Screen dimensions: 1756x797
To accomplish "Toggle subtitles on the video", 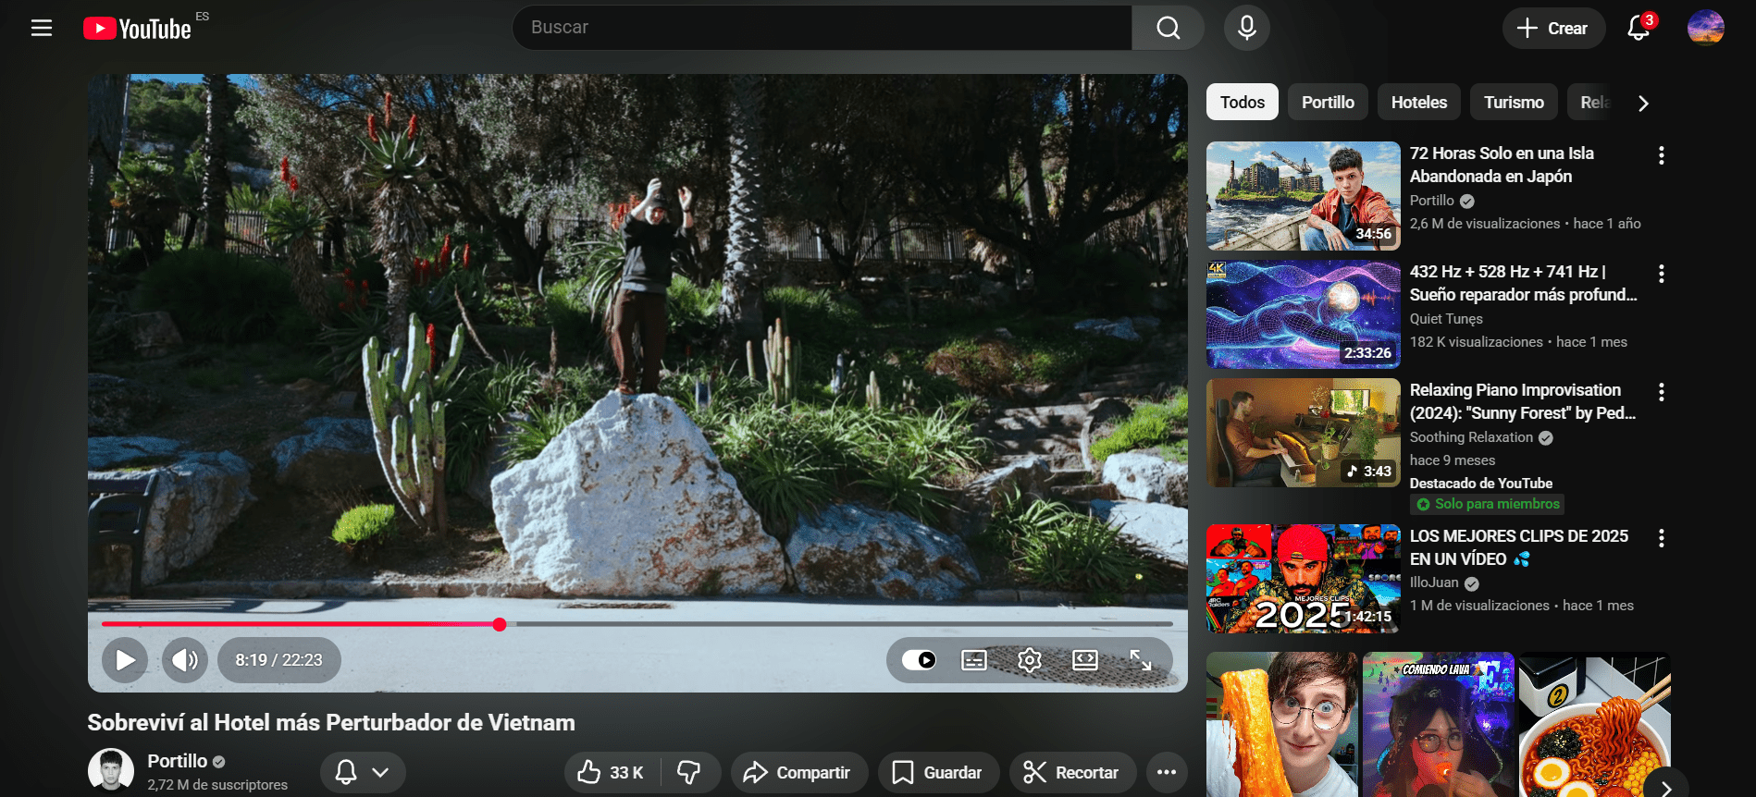I will pyautogui.click(x=973, y=660).
